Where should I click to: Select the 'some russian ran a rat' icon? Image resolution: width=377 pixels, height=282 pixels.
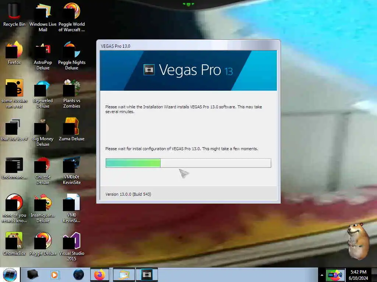14,94
